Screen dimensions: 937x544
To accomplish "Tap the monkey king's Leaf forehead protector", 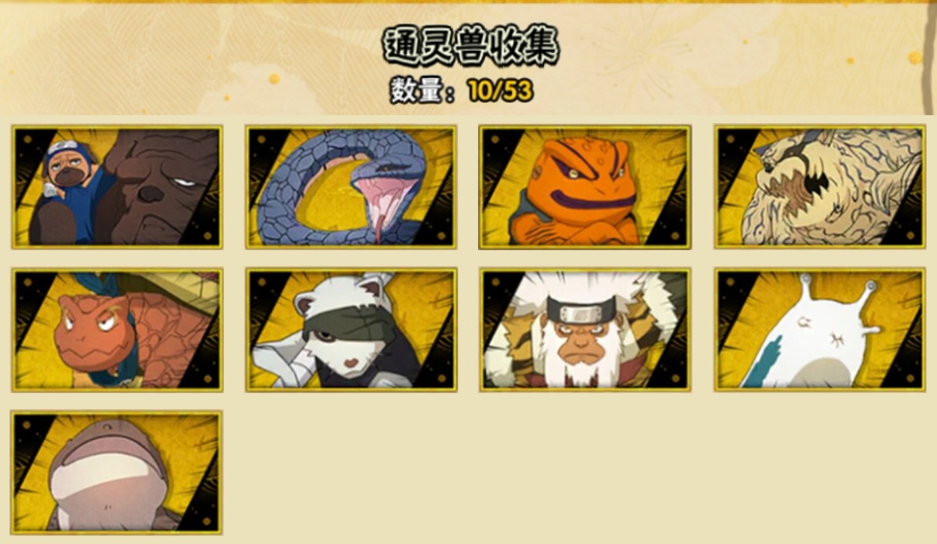I will [581, 312].
